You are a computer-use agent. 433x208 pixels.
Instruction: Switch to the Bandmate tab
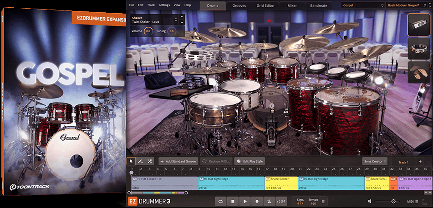point(318,5)
